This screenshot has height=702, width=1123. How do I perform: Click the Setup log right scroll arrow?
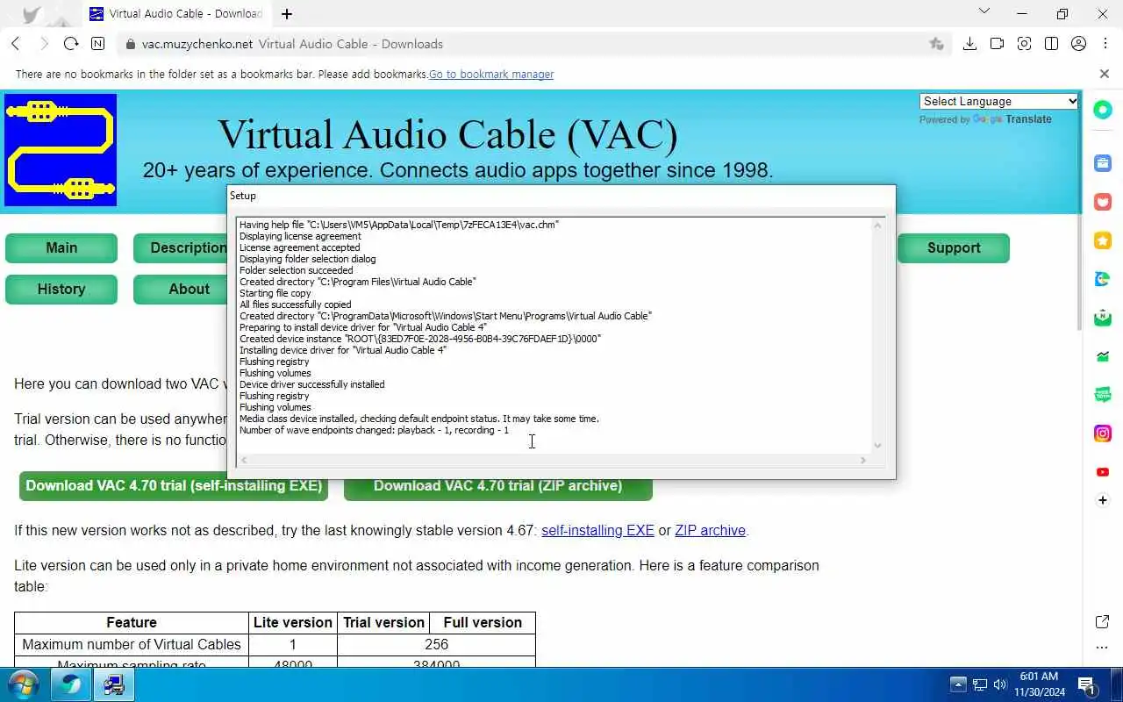[863, 460]
